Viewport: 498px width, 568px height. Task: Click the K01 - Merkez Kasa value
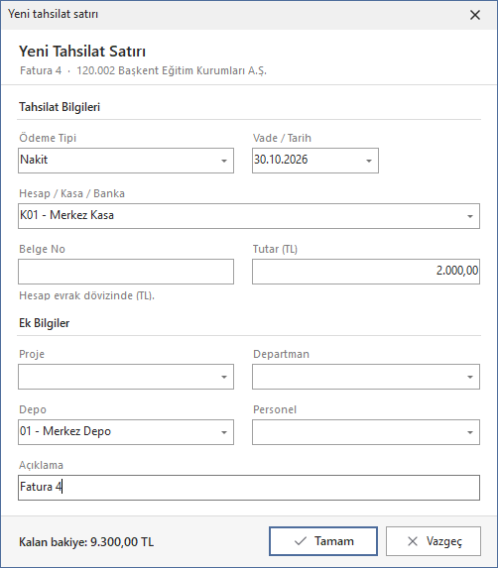67,215
